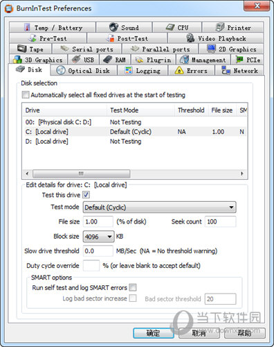Click the RAM module icon
The width and height of the screenshot is (274, 347).
point(107,60)
